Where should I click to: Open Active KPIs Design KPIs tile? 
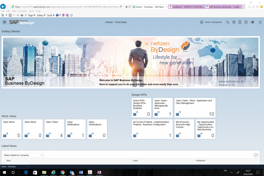pyautogui.click(x=142, y=108)
